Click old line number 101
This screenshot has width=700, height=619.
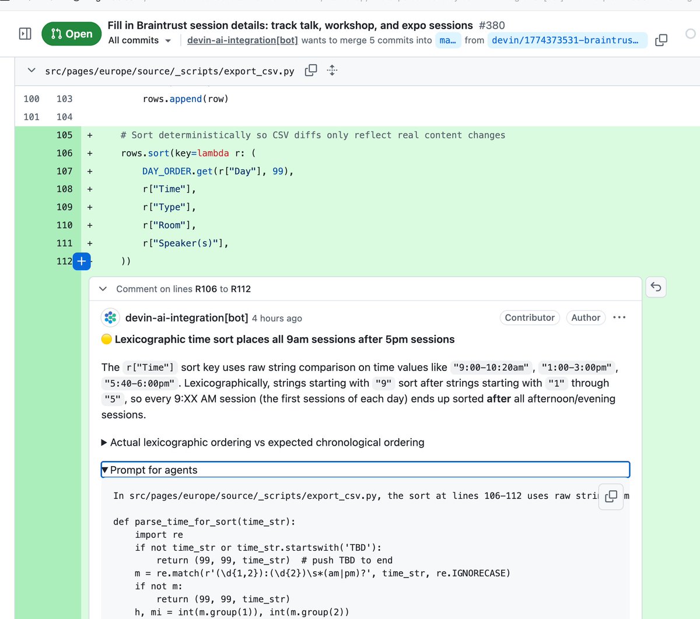32,117
